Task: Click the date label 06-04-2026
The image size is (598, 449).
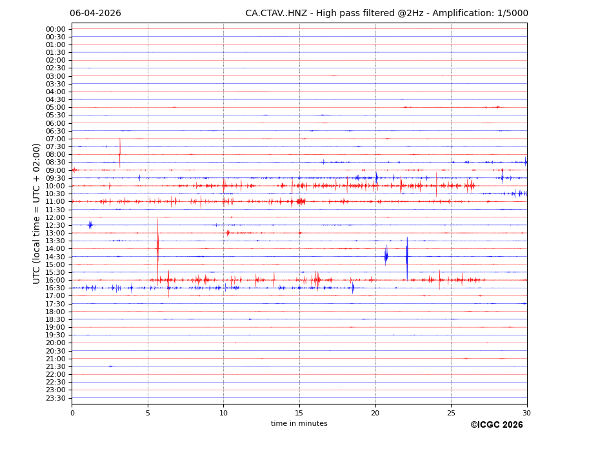Action: tap(95, 14)
